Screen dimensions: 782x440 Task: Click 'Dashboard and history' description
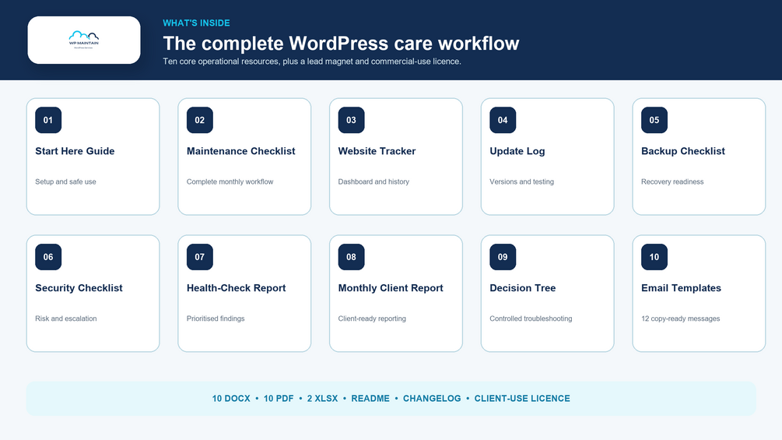click(x=373, y=181)
